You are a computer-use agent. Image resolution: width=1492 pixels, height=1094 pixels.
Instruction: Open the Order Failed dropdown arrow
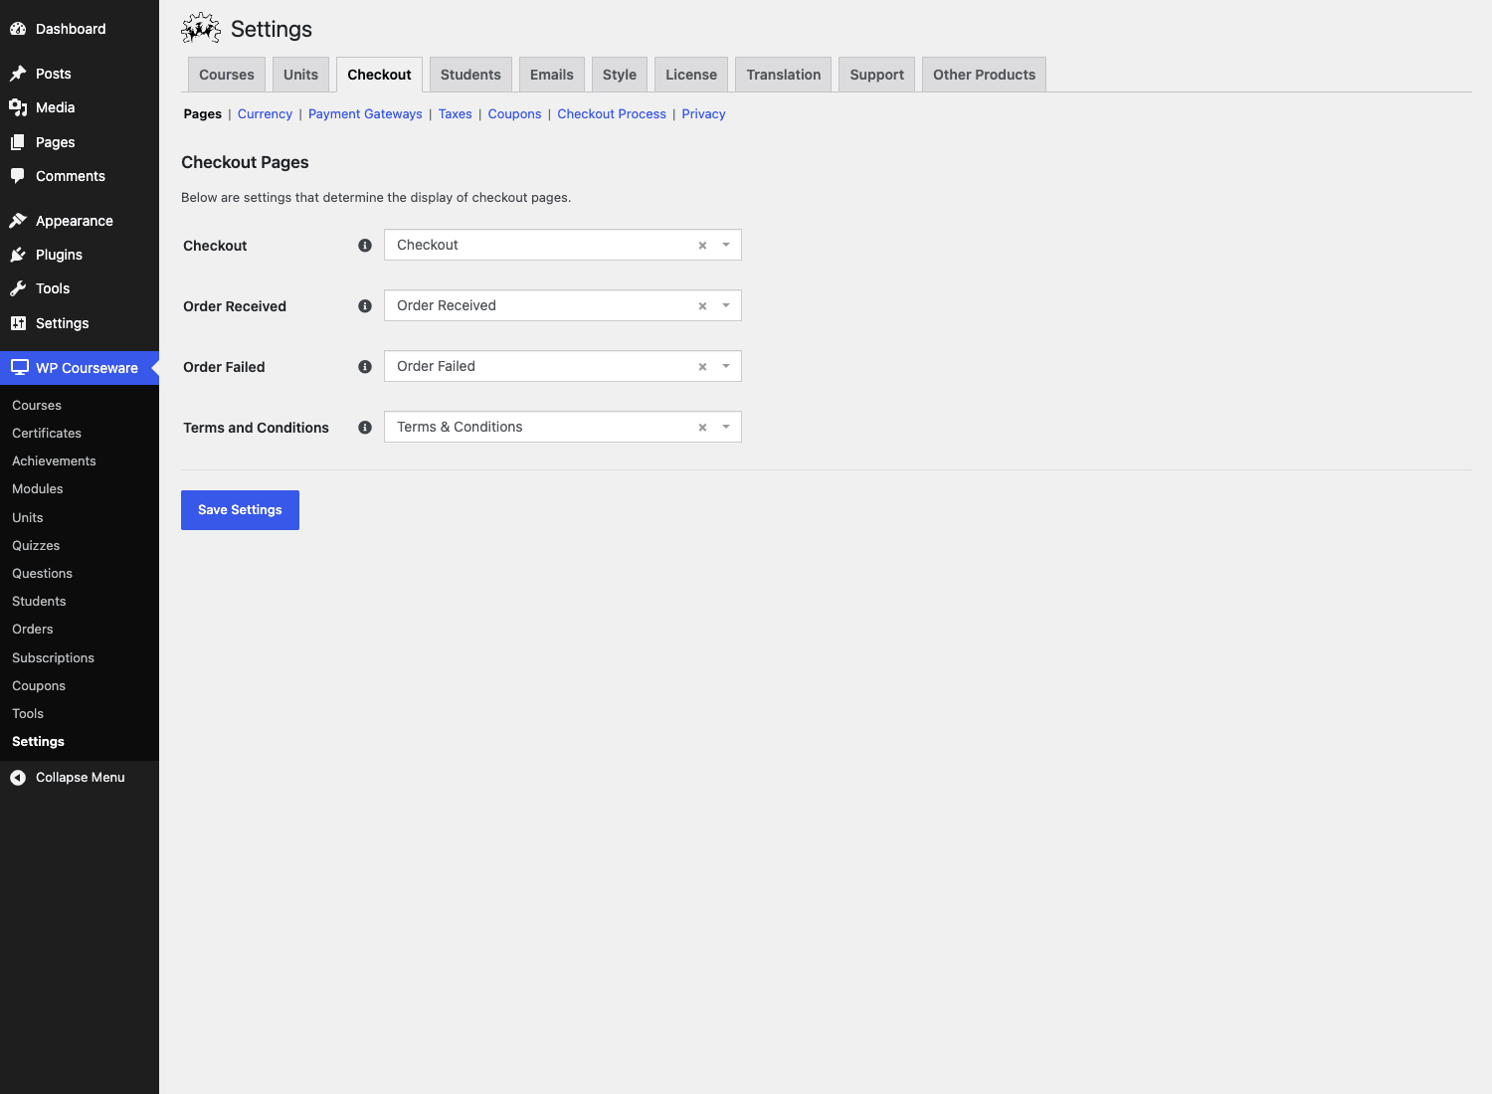pyautogui.click(x=726, y=366)
